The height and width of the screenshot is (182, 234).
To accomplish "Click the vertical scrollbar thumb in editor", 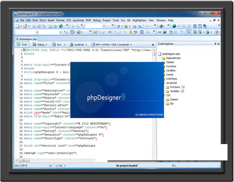I will tap(154, 54).
